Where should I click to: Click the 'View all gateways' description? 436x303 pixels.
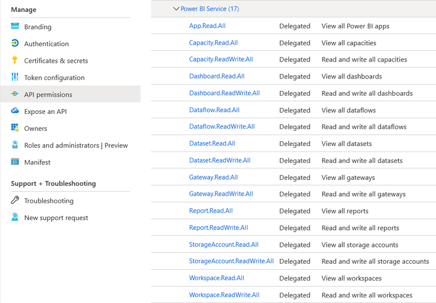[x=348, y=178]
